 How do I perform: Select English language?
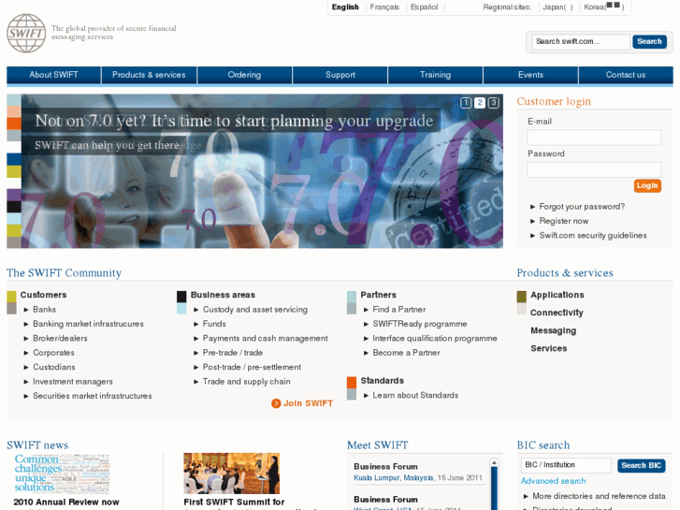click(x=345, y=7)
